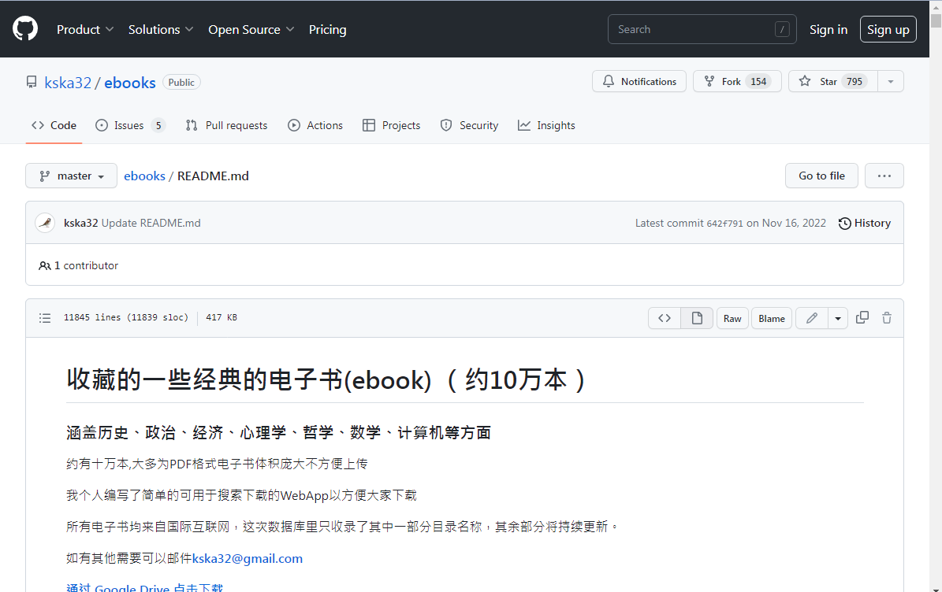Select the '1 contributor' text
Image resolution: width=942 pixels, height=592 pixels.
point(86,265)
